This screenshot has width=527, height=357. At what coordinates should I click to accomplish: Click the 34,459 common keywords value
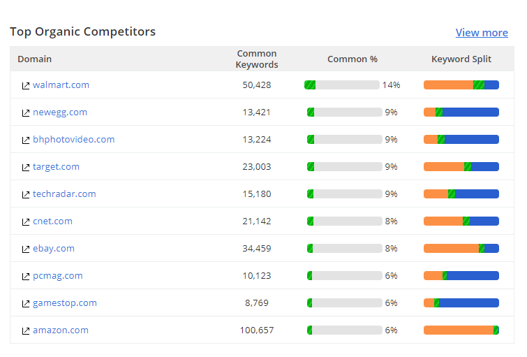[257, 248]
